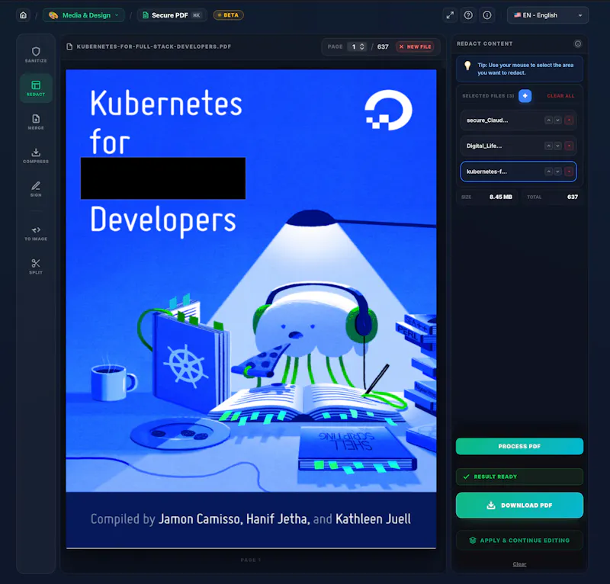Image resolution: width=610 pixels, height=584 pixels.
Task: Expand the Media & Design category dropdown
Action: pos(84,15)
